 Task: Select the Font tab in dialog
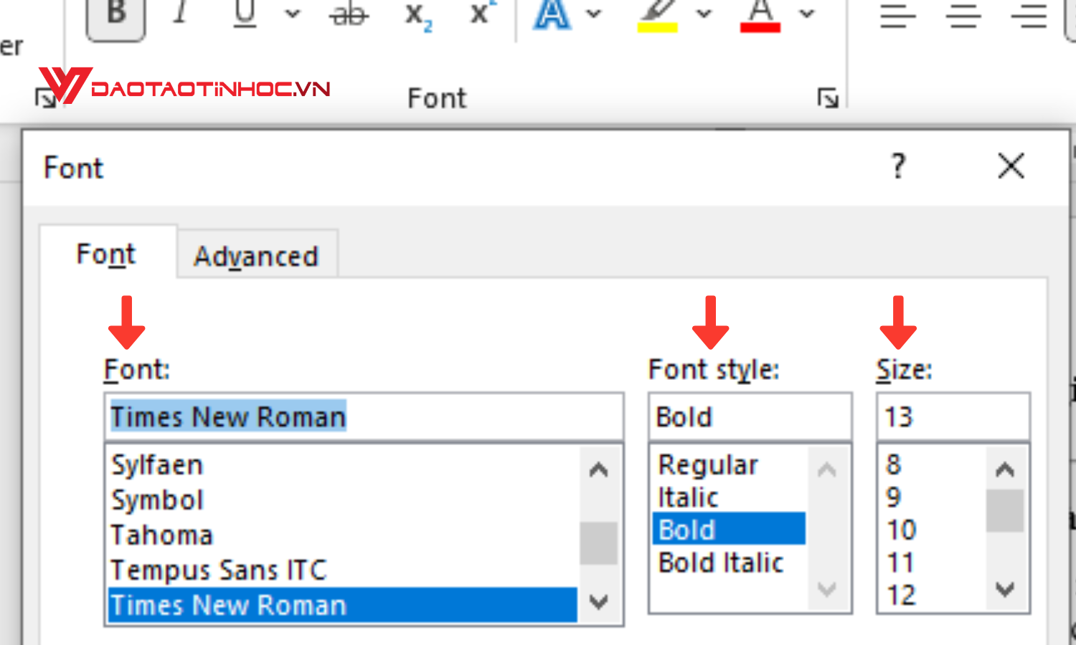coord(106,254)
